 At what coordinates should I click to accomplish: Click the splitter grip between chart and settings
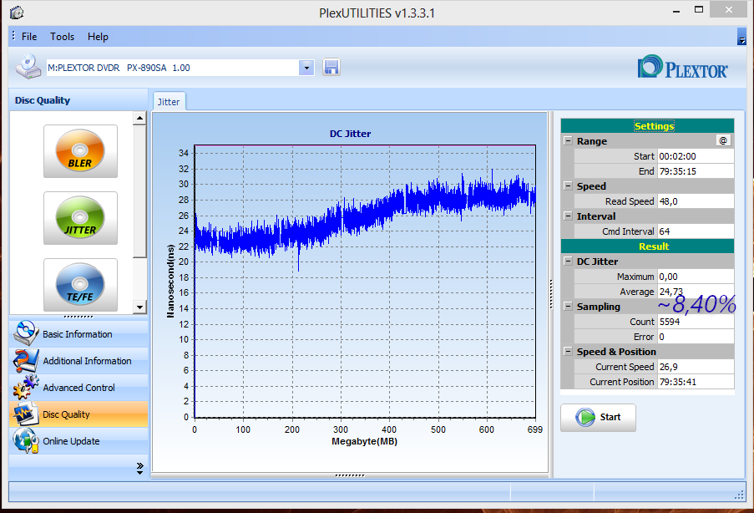point(551,293)
